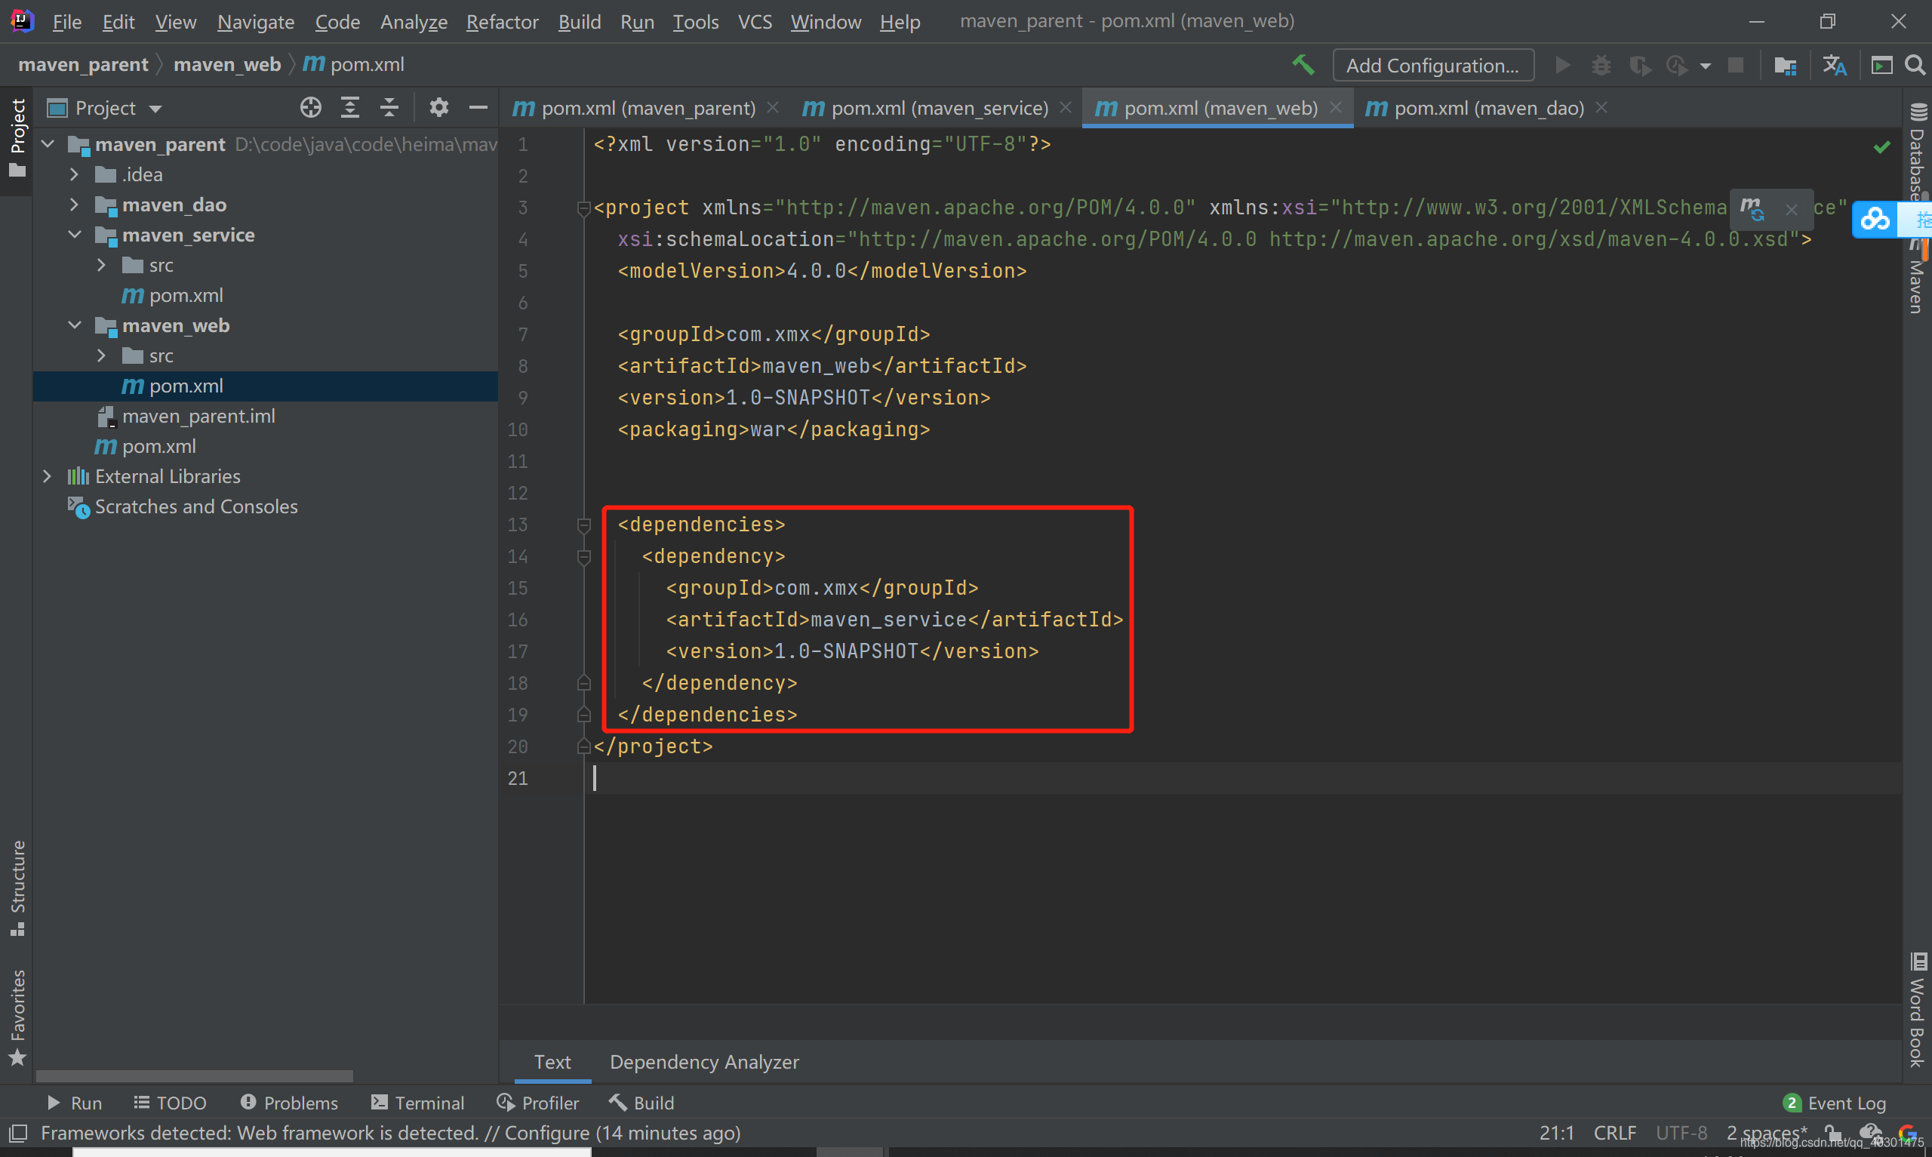Image resolution: width=1932 pixels, height=1157 pixels.
Task: Click the Search Everywhere magnifier icon
Action: 1914,66
